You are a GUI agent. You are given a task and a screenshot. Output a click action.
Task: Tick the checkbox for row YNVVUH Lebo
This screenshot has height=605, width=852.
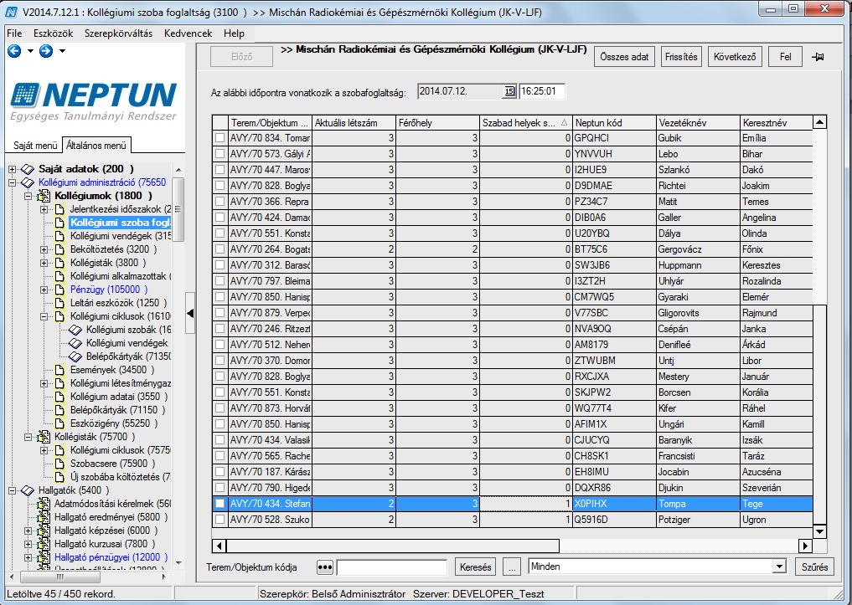pos(219,154)
